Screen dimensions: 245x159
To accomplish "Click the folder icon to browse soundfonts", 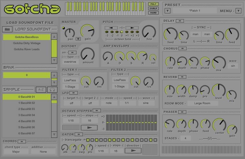I will pos(8,29).
